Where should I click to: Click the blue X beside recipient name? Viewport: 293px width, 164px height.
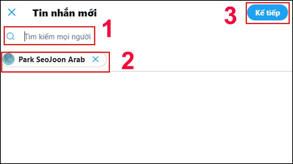(x=96, y=59)
